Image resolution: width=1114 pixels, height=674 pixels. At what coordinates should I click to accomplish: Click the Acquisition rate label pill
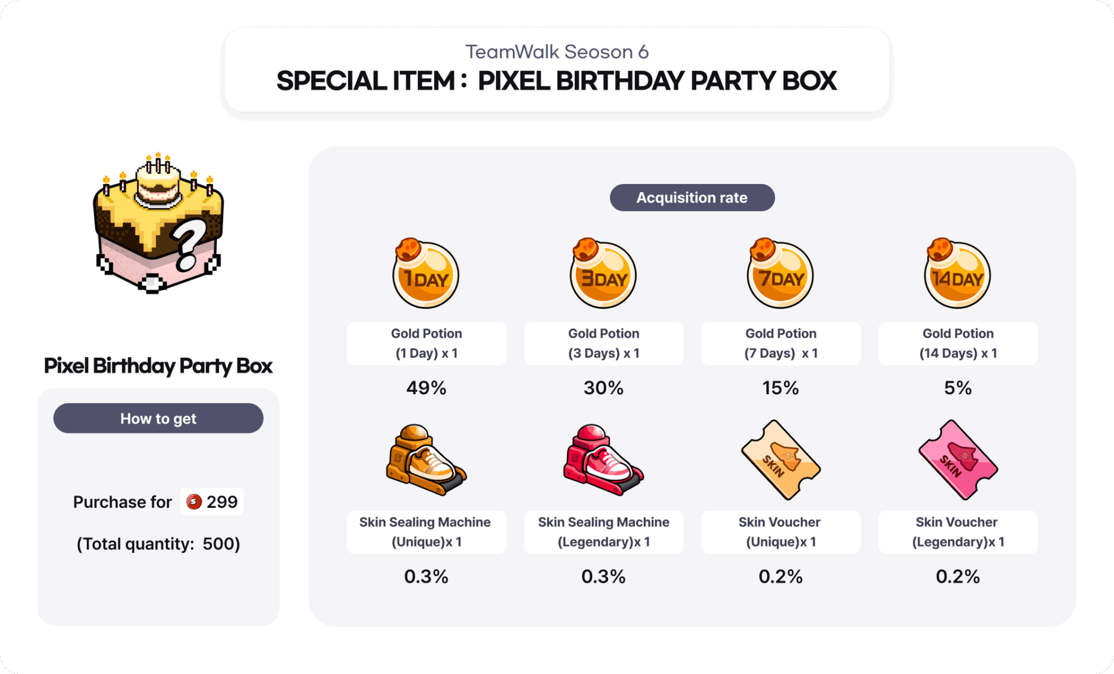tap(692, 197)
